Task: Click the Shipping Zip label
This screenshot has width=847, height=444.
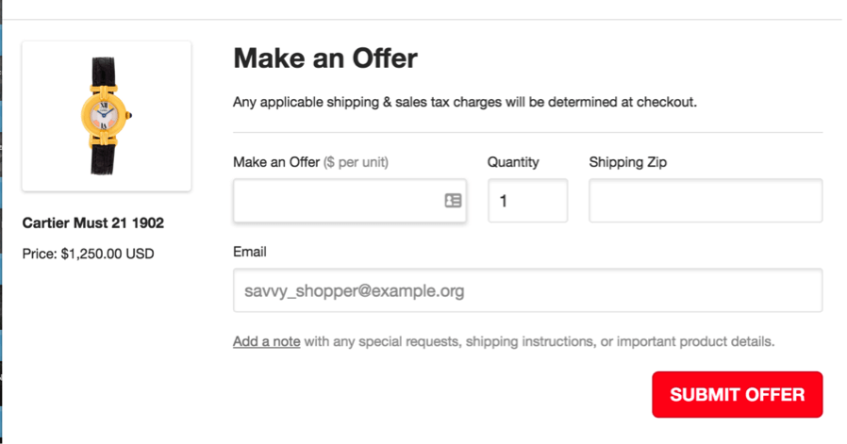Action: click(x=627, y=162)
